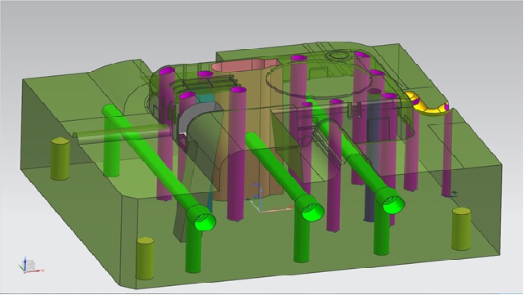Image resolution: width=524 pixels, height=295 pixels.
Task: Pick the thin magenta pin at the far right edge
Action: click(x=447, y=152)
